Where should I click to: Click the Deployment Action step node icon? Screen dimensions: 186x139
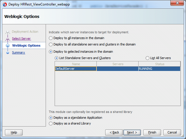pyautogui.click(x=8, y=32)
